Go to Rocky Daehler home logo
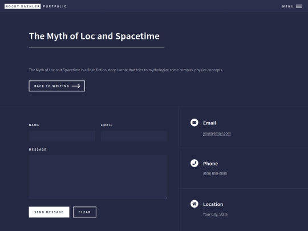The width and height of the screenshot is (308, 231). [23, 6]
